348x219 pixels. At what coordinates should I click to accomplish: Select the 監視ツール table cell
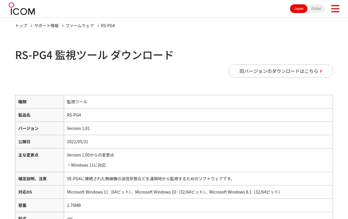coord(198,102)
